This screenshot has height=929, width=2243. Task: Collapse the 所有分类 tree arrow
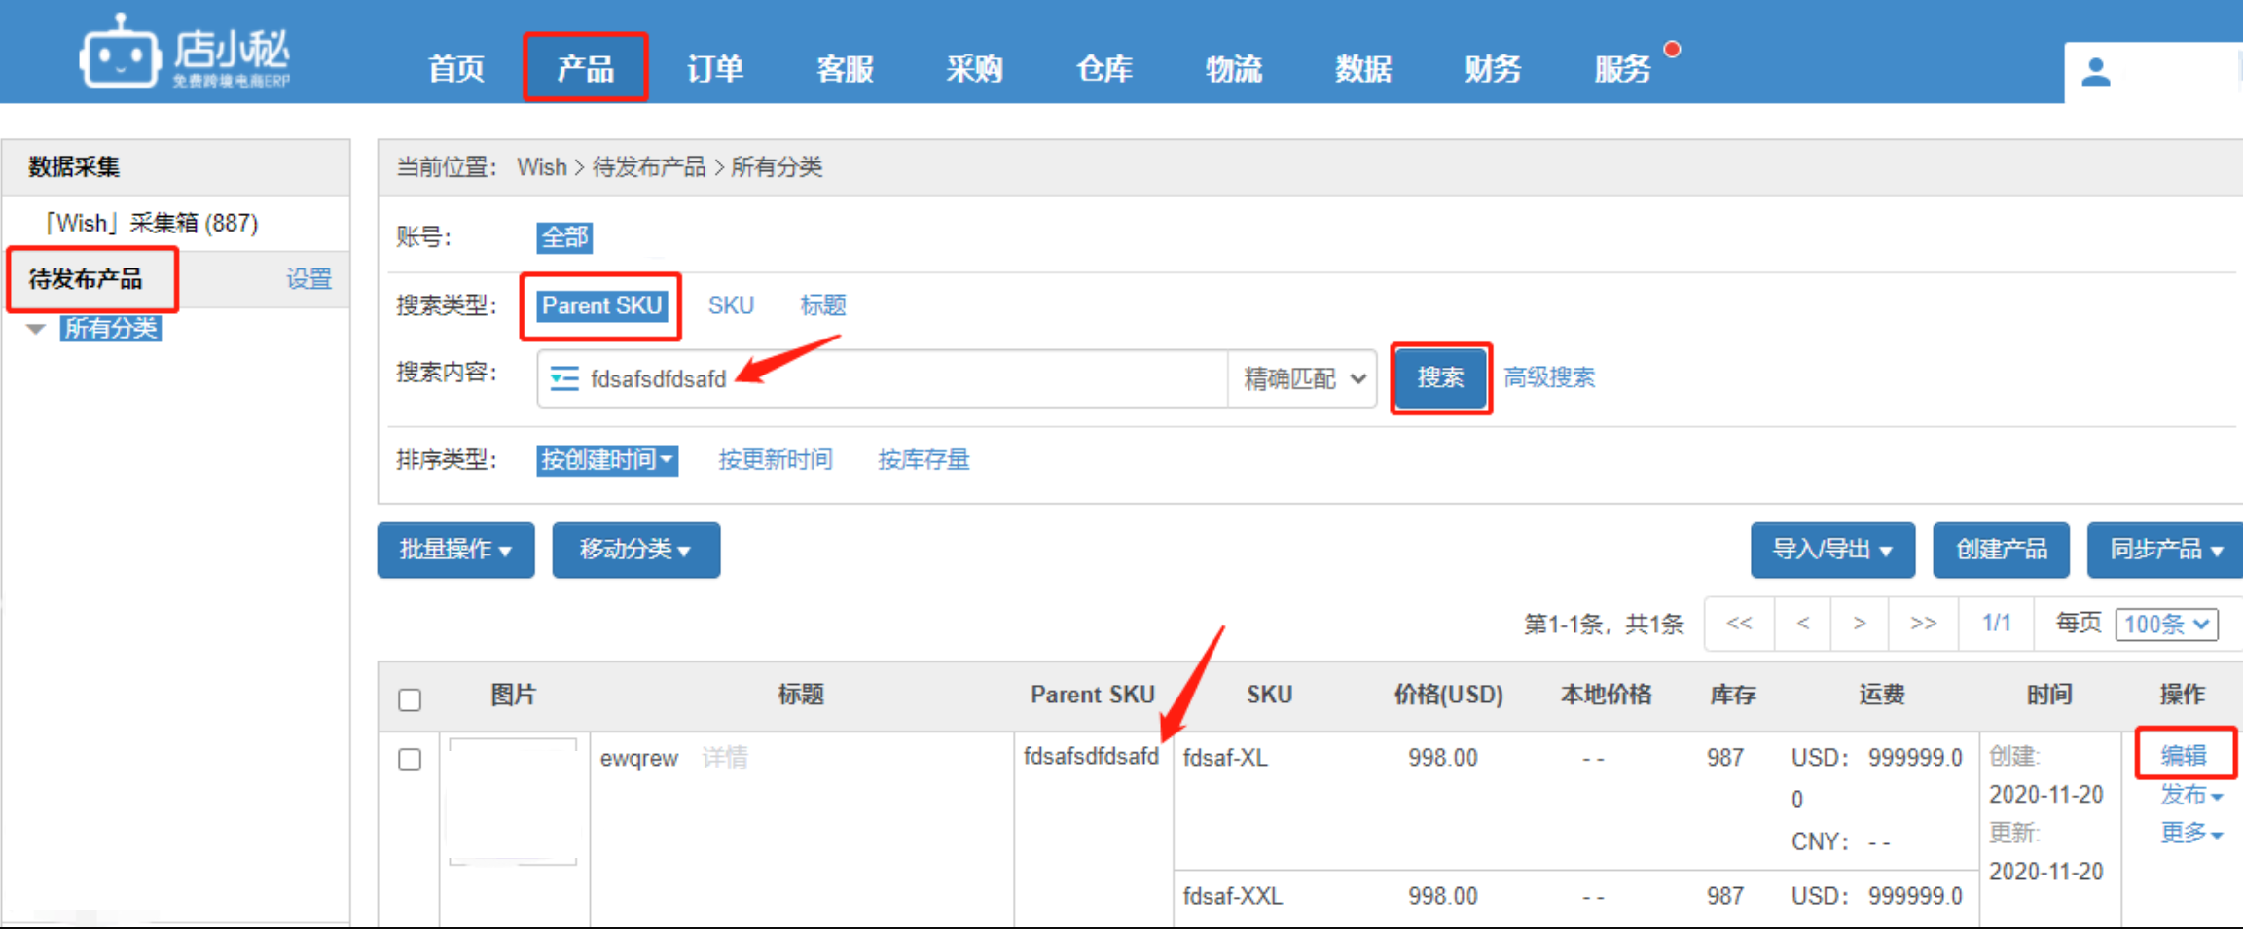pyautogui.click(x=36, y=329)
